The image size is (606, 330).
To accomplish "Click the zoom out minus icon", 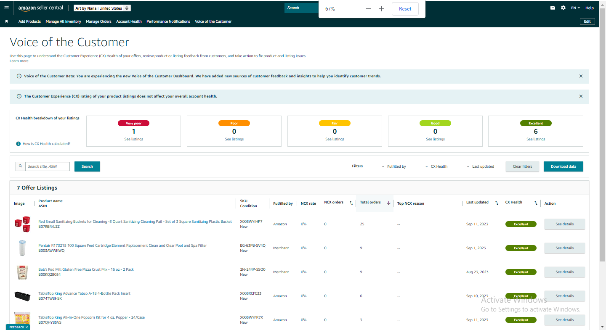I will click(x=368, y=9).
